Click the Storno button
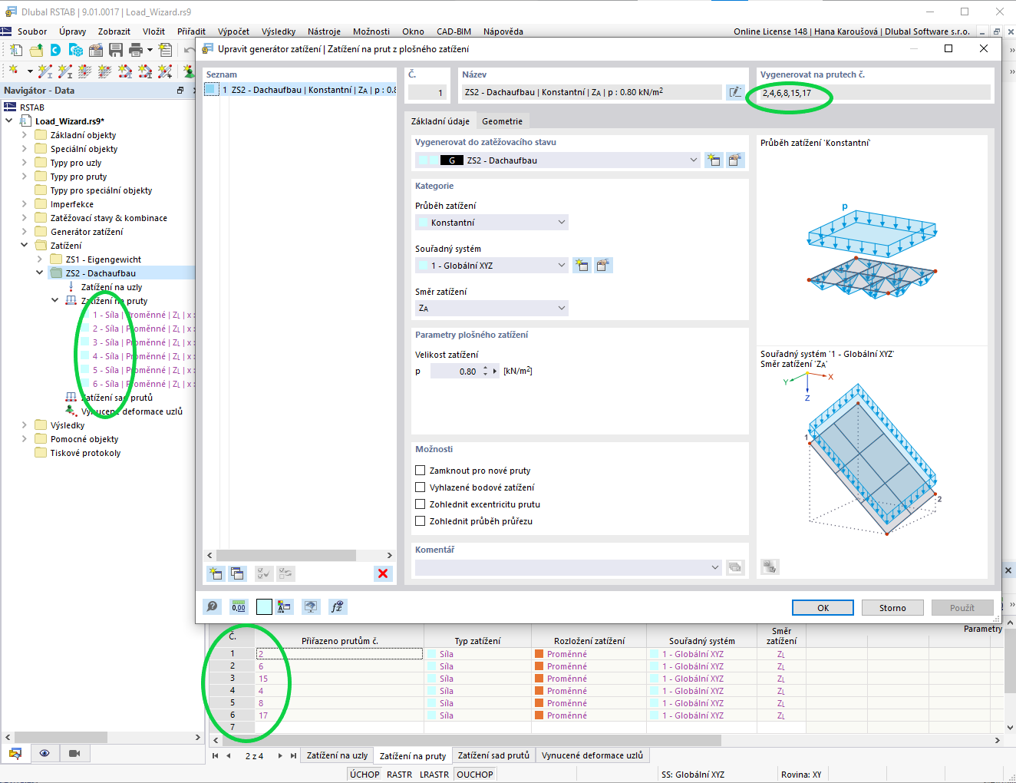Image resolution: width=1016 pixels, height=783 pixels. (892, 608)
